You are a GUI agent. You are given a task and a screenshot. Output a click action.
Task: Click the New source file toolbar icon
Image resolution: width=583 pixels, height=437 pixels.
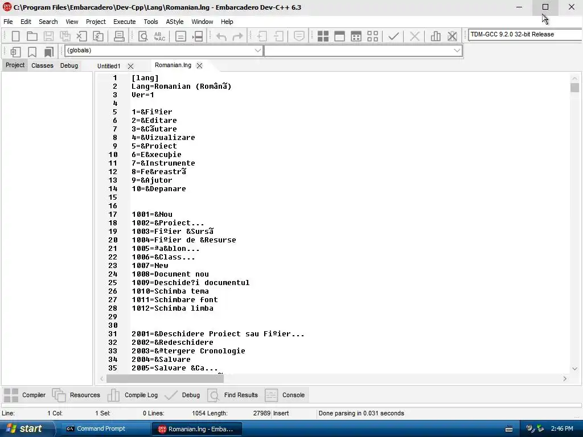15,36
